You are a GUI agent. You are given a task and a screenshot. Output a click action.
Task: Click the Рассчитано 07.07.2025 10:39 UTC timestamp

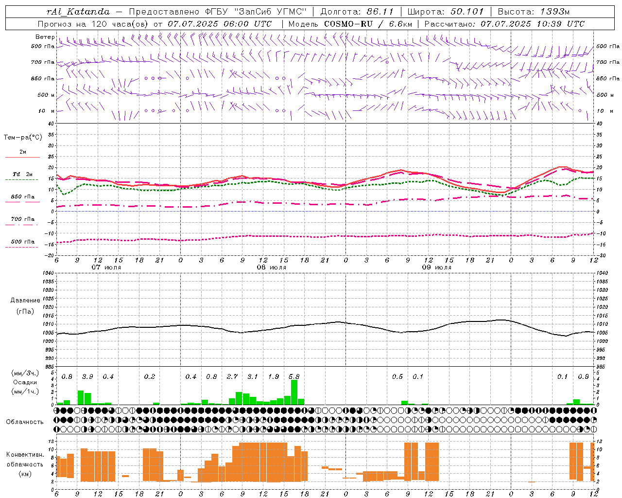504,24
